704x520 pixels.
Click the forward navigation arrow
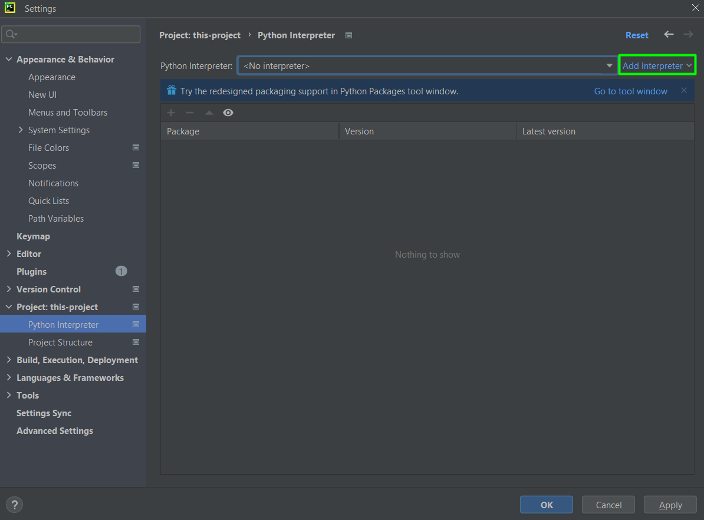click(x=688, y=35)
